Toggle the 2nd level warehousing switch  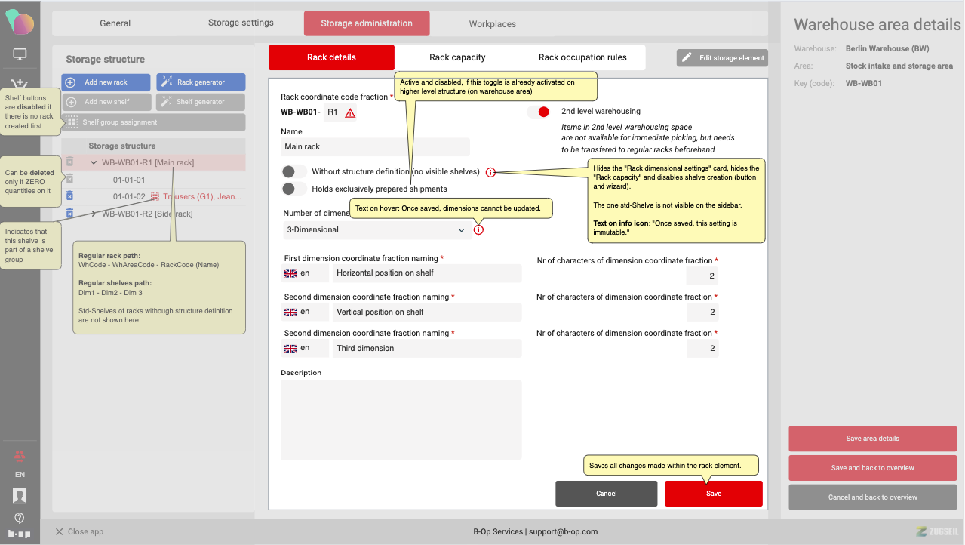coord(538,112)
